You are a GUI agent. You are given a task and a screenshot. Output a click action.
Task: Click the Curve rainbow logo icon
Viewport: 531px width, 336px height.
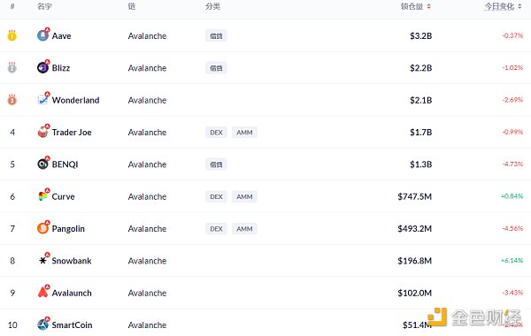pyautogui.click(x=42, y=196)
